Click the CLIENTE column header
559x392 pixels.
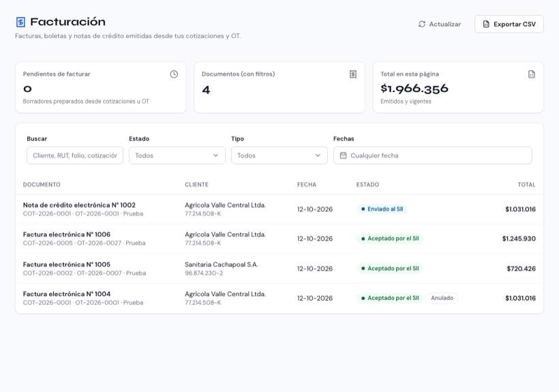196,185
